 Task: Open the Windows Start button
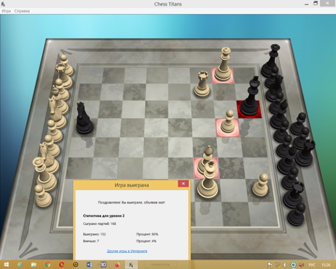click(7, 263)
